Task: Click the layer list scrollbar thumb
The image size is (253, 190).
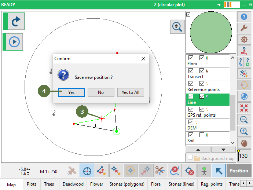Action: 232,113
